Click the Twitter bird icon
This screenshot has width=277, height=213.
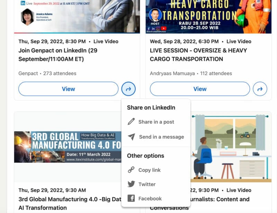coord(131,184)
